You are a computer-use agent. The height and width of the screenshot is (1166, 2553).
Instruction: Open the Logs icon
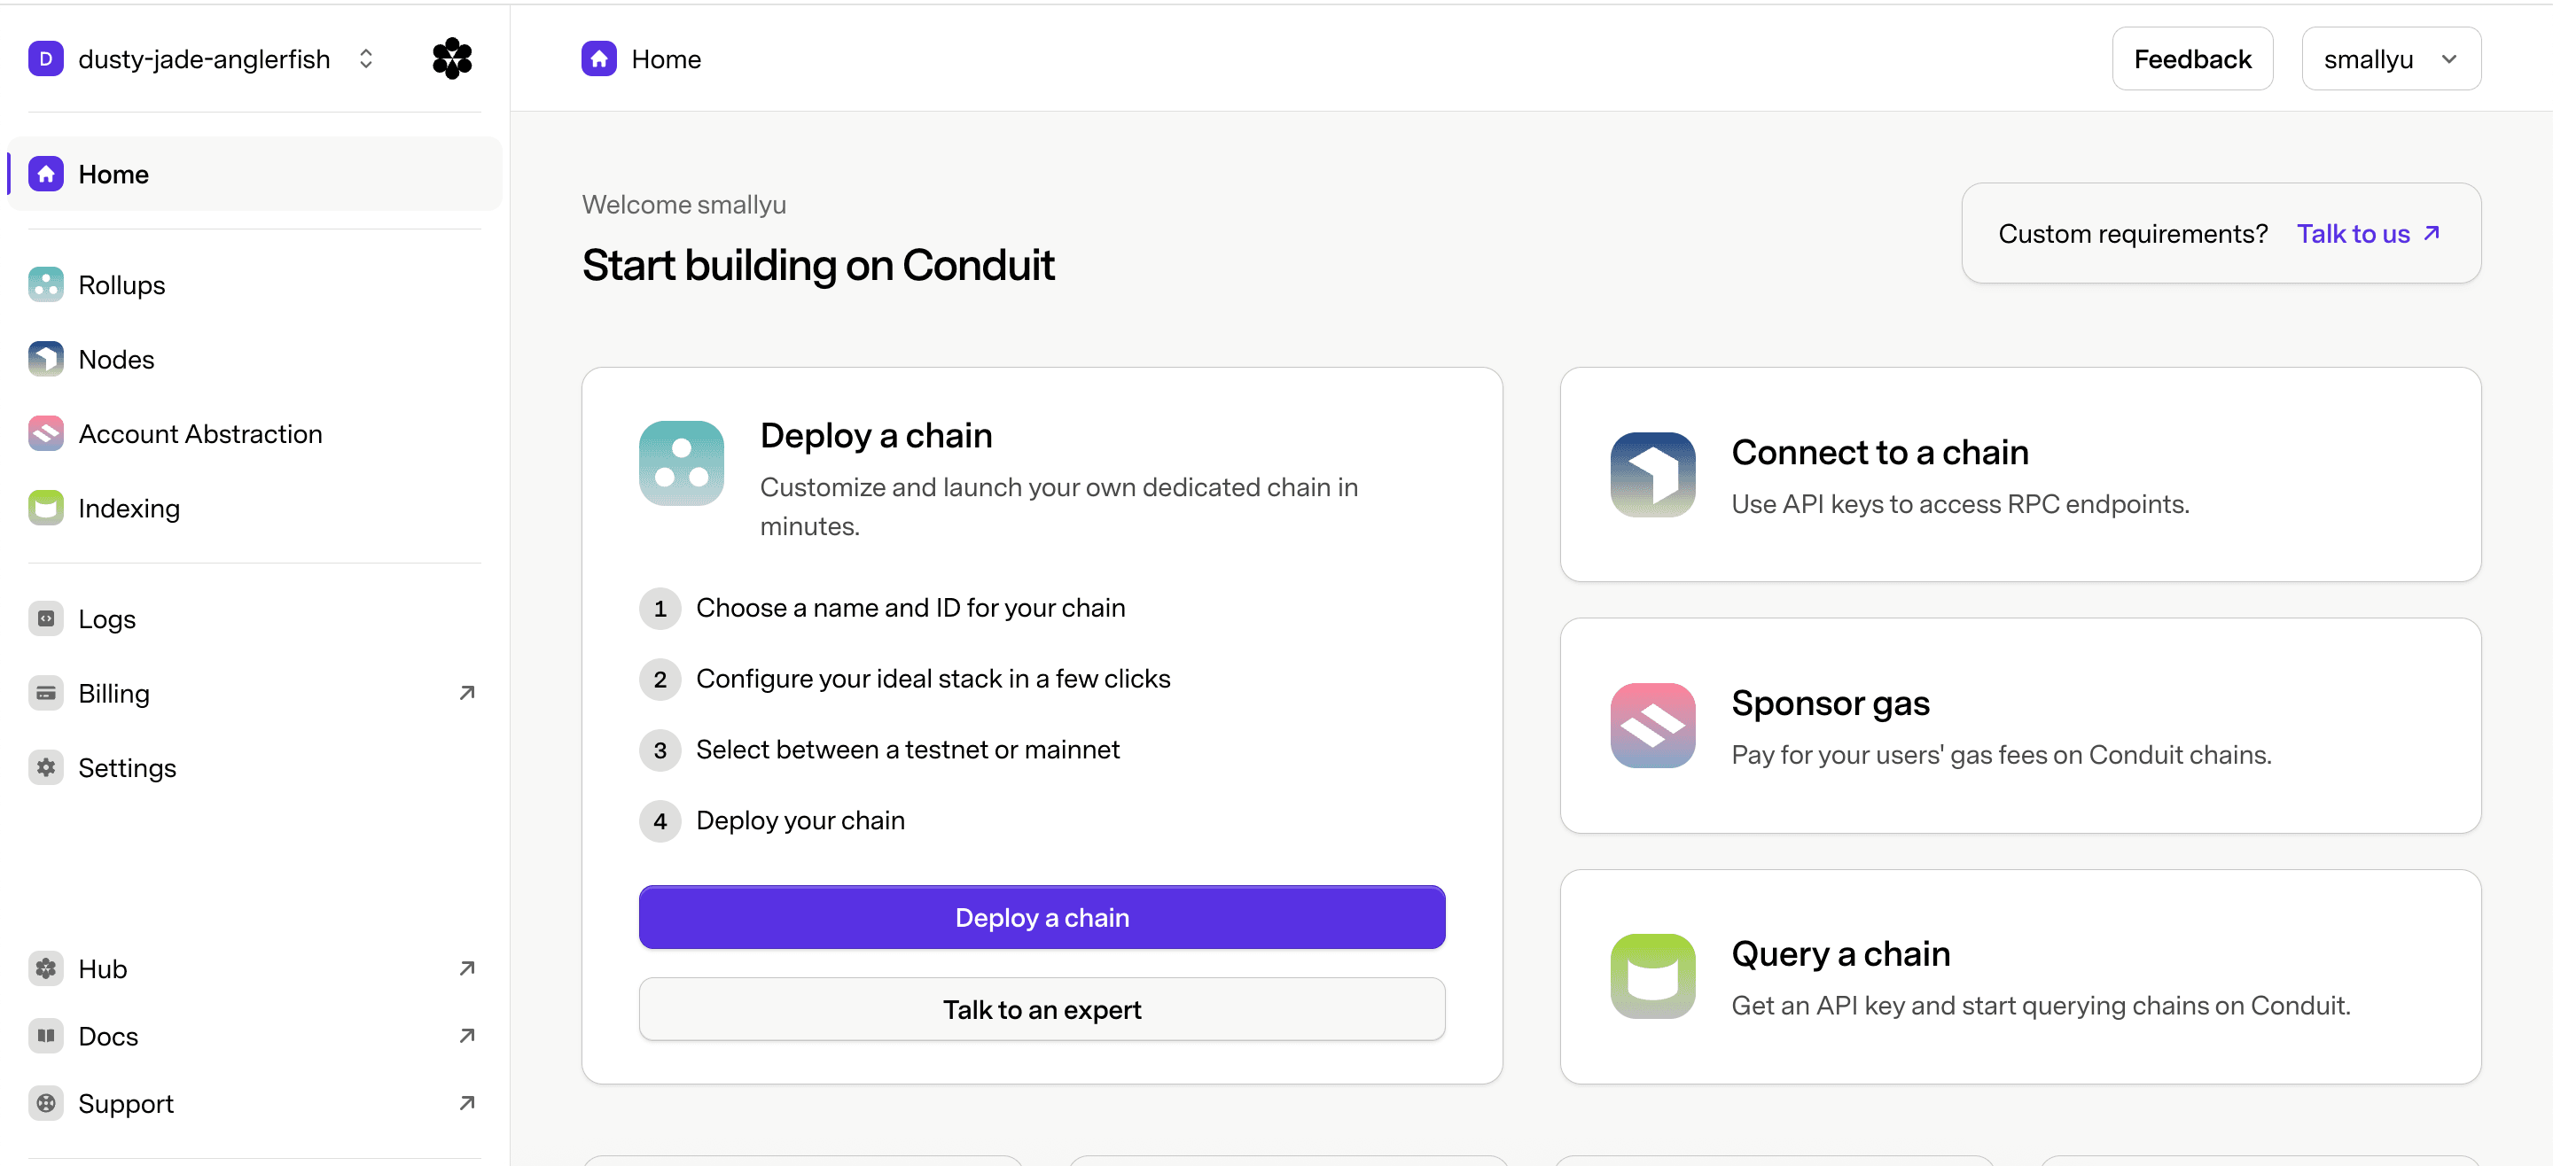(x=45, y=618)
